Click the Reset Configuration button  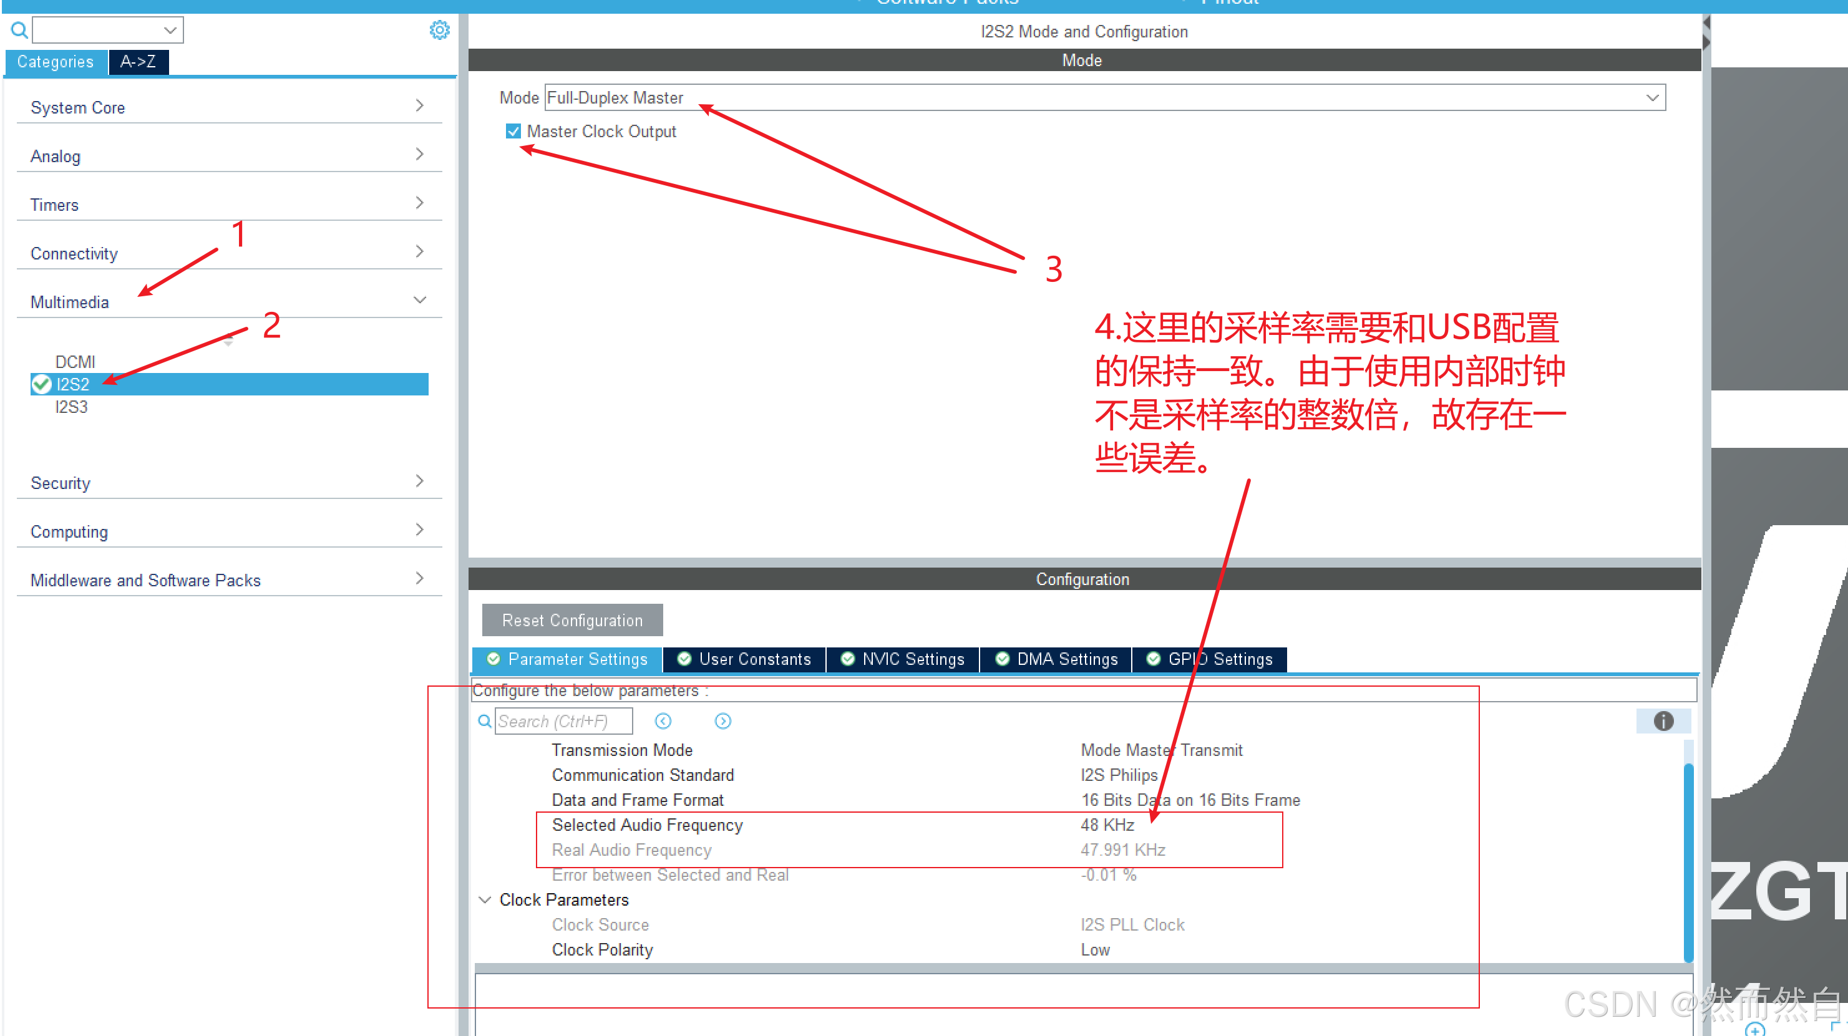[571, 619]
